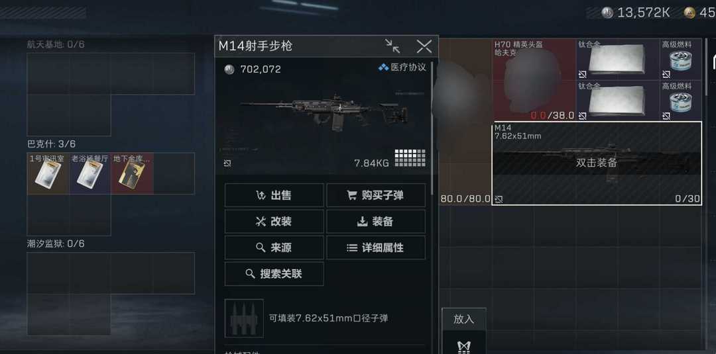Open 来源 item source
Image resolution: width=716 pixels, height=354 pixels.
coord(274,248)
